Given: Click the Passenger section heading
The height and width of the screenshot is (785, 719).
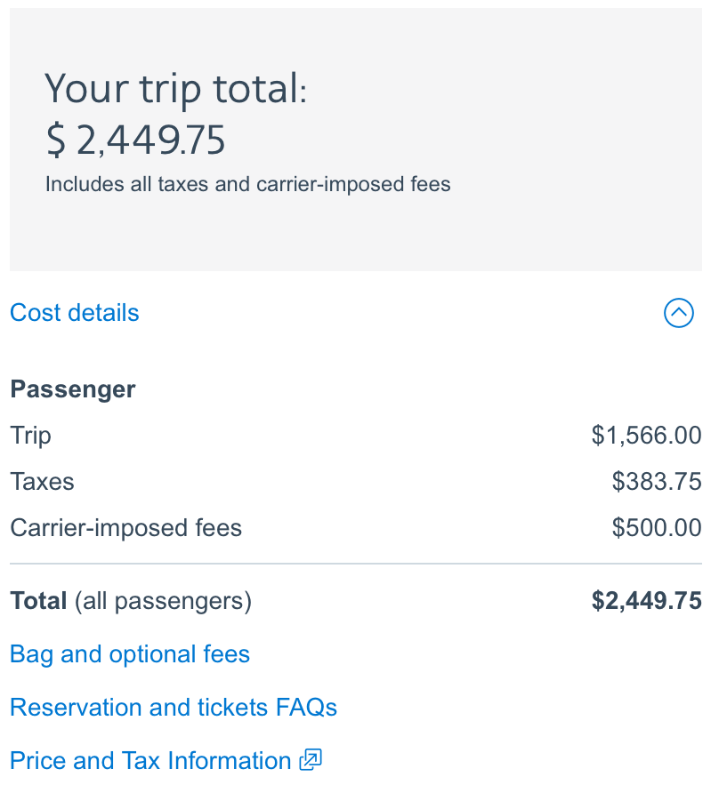Looking at the screenshot, I should click(x=73, y=389).
